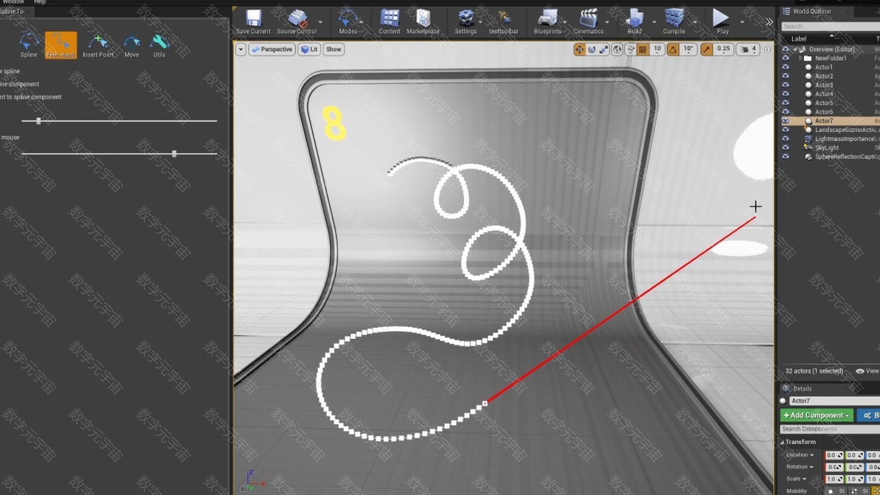The height and width of the screenshot is (495, 880).
Task: Open the Utils spline tool
Action: click(159, 45)
